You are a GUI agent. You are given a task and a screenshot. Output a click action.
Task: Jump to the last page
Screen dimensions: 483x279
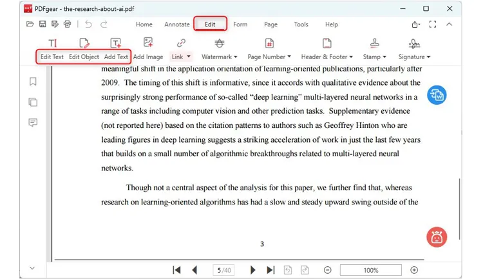(x=270, y=270)
